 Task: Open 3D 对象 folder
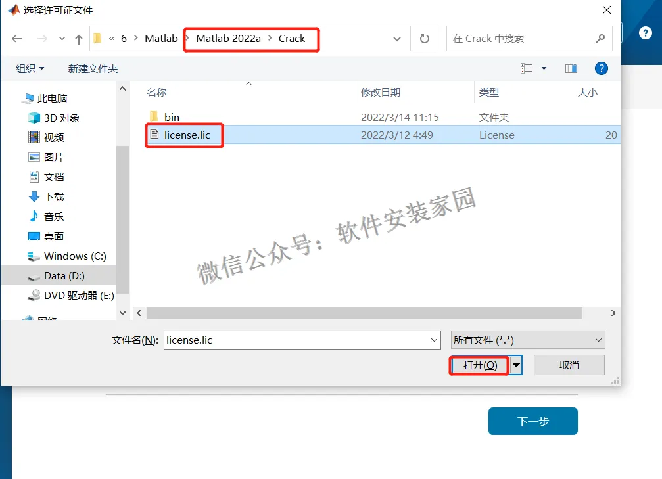(x=54, y=118)
